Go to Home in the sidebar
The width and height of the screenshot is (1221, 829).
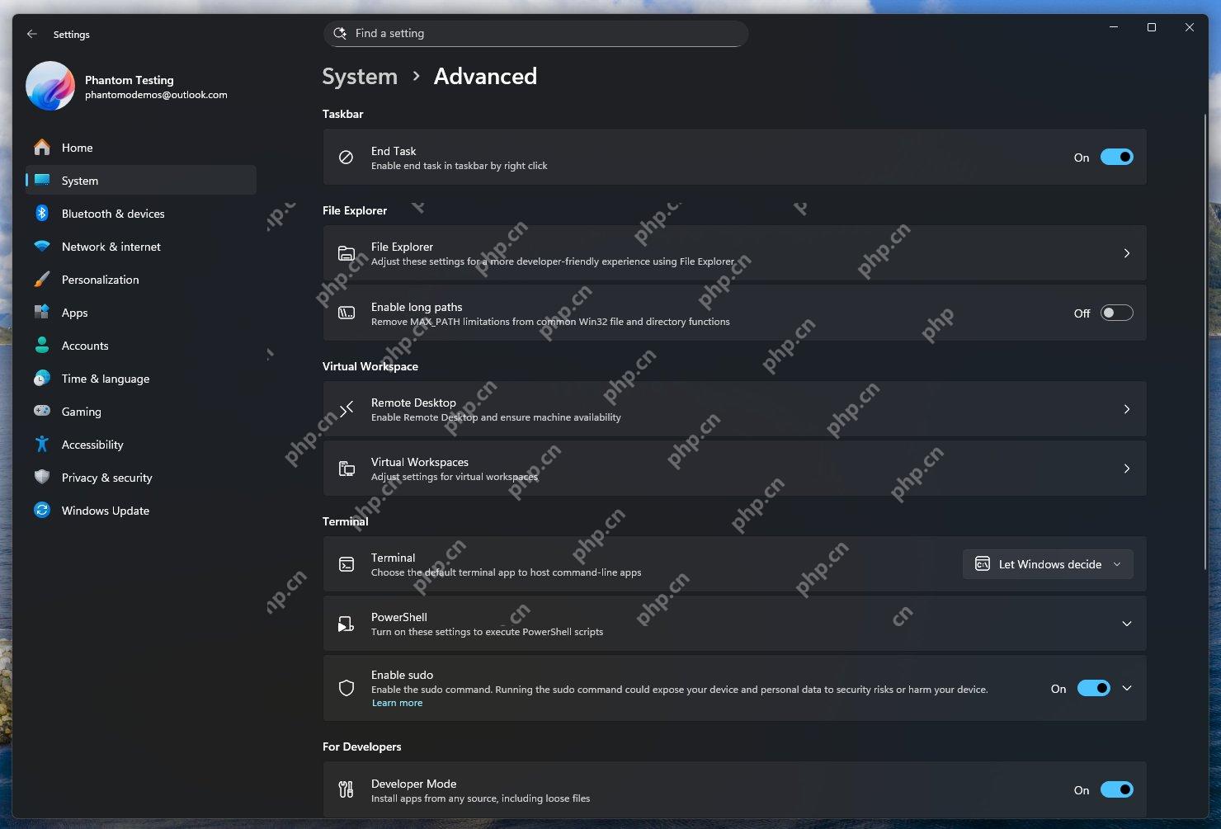141,148
